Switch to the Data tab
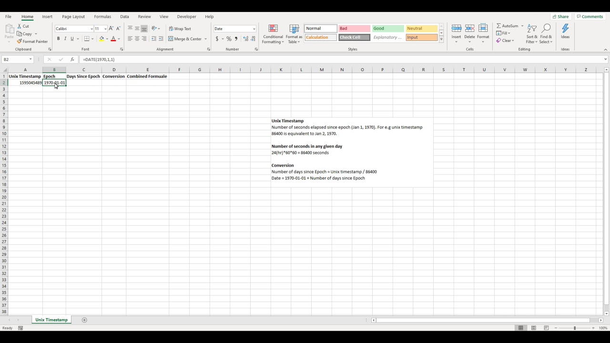The image size is (610, 343). point(124,16)
